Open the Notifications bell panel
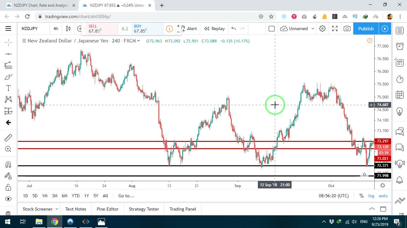The height and width of the screenshot is (228, 407). [400, 180]
